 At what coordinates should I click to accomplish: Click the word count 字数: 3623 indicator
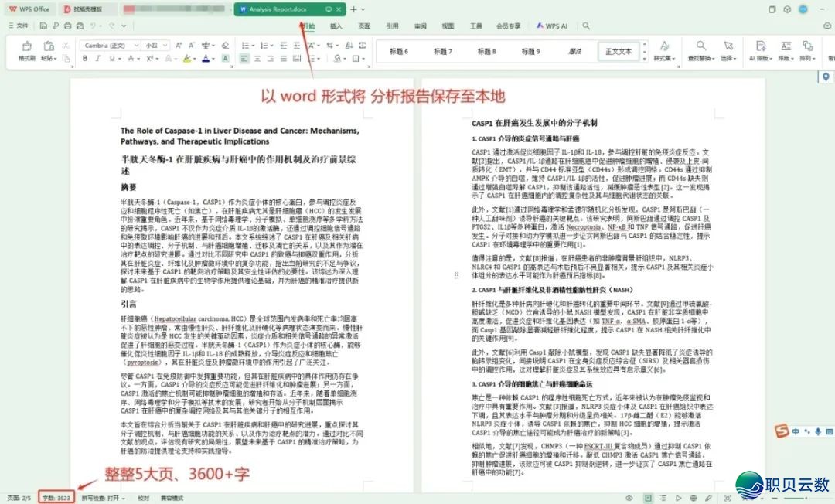(58, 499)
